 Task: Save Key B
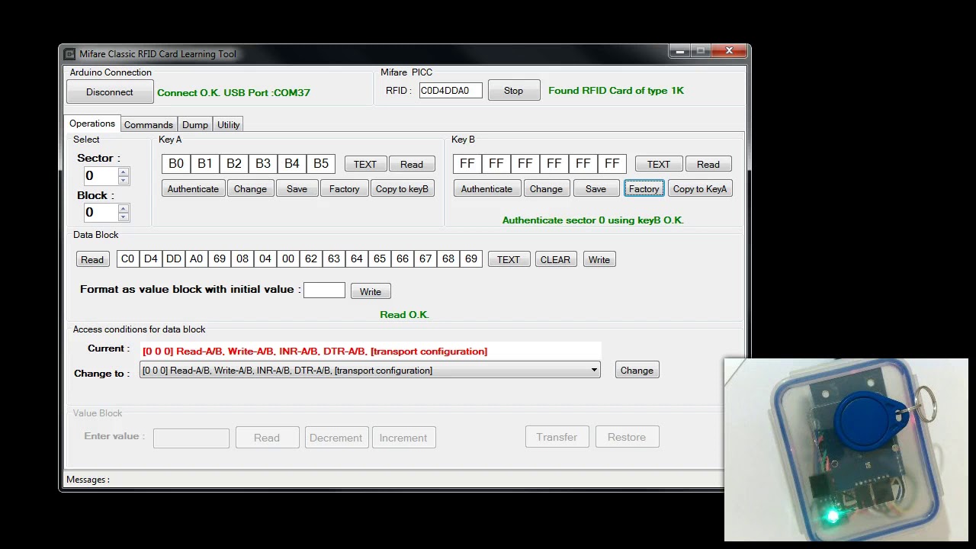[x=596, y=189]
